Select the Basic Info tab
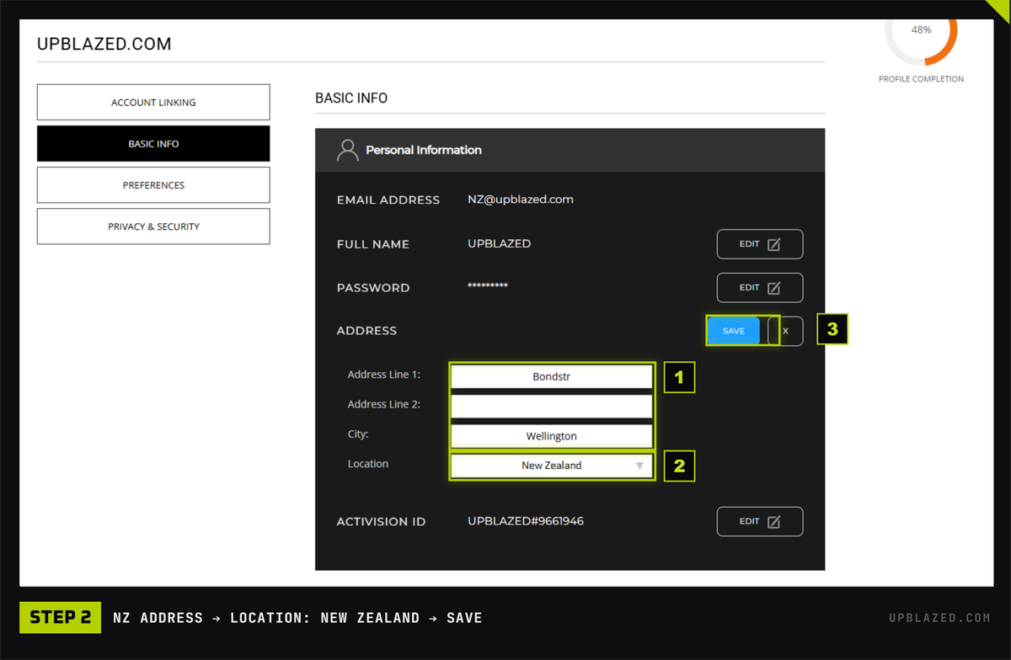 153,143
